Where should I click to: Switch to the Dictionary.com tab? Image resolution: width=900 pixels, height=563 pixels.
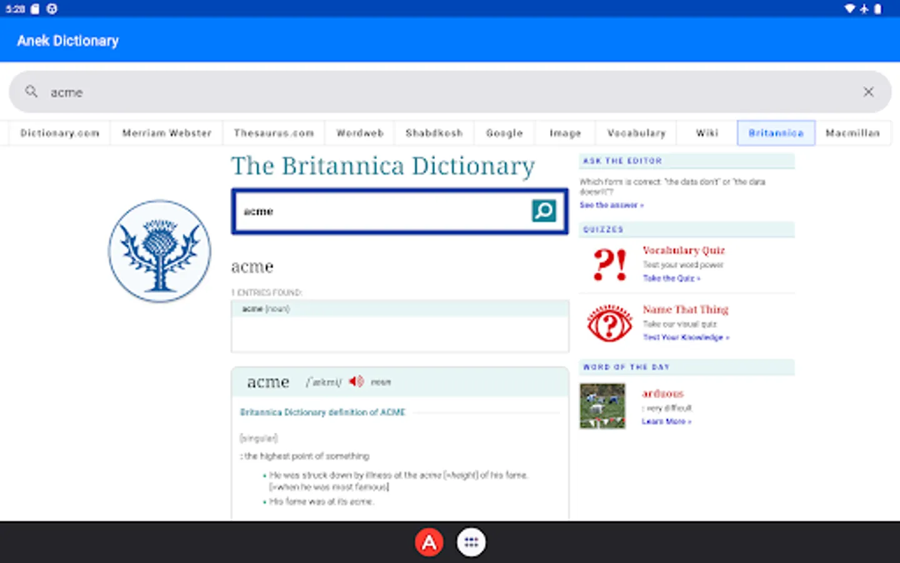(x=60, y=133)
